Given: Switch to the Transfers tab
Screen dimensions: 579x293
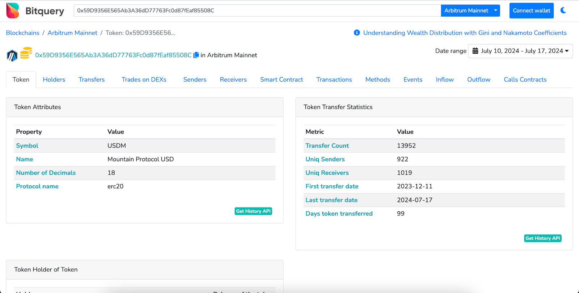Looking at the screenshot, I should coord(92,79).
